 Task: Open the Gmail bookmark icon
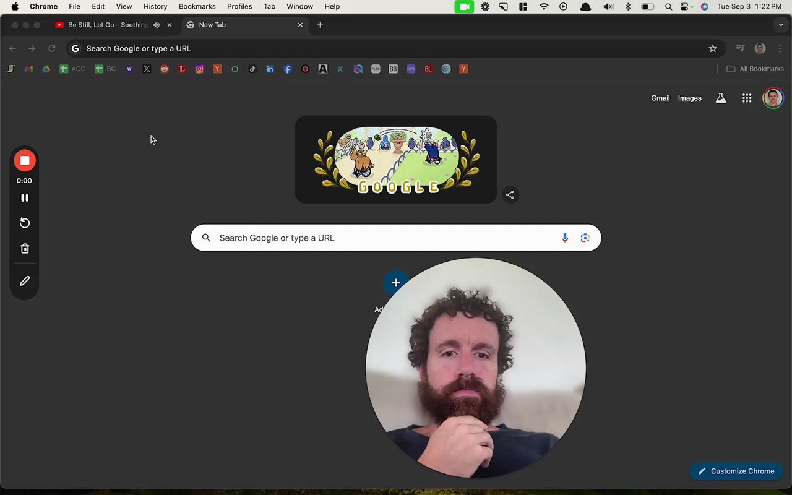coord(28,69)
